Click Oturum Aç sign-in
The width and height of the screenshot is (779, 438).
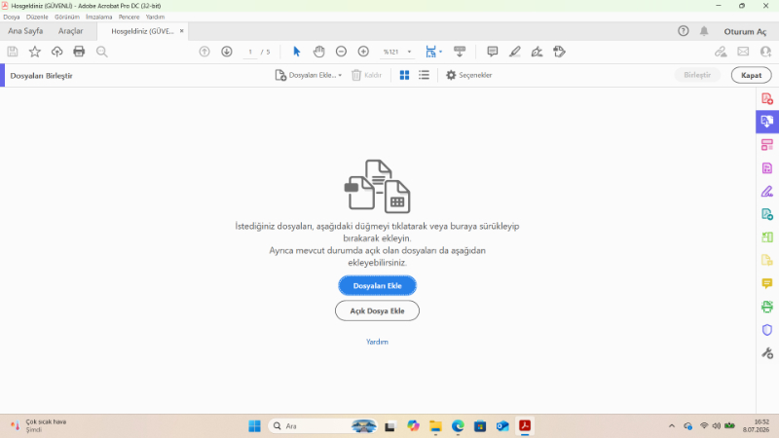(745, 31)
